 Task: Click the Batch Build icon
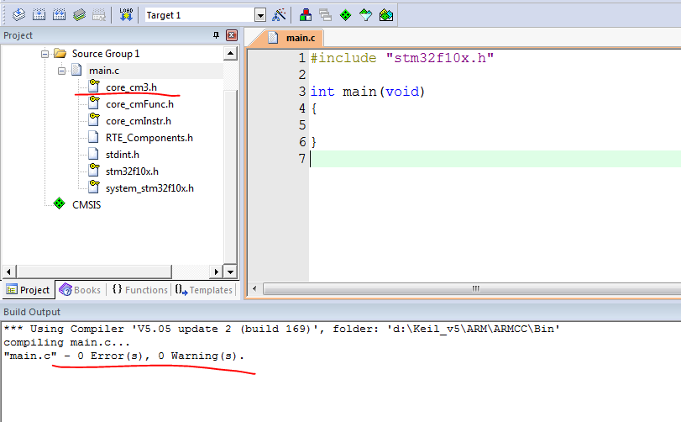[79, 14]
